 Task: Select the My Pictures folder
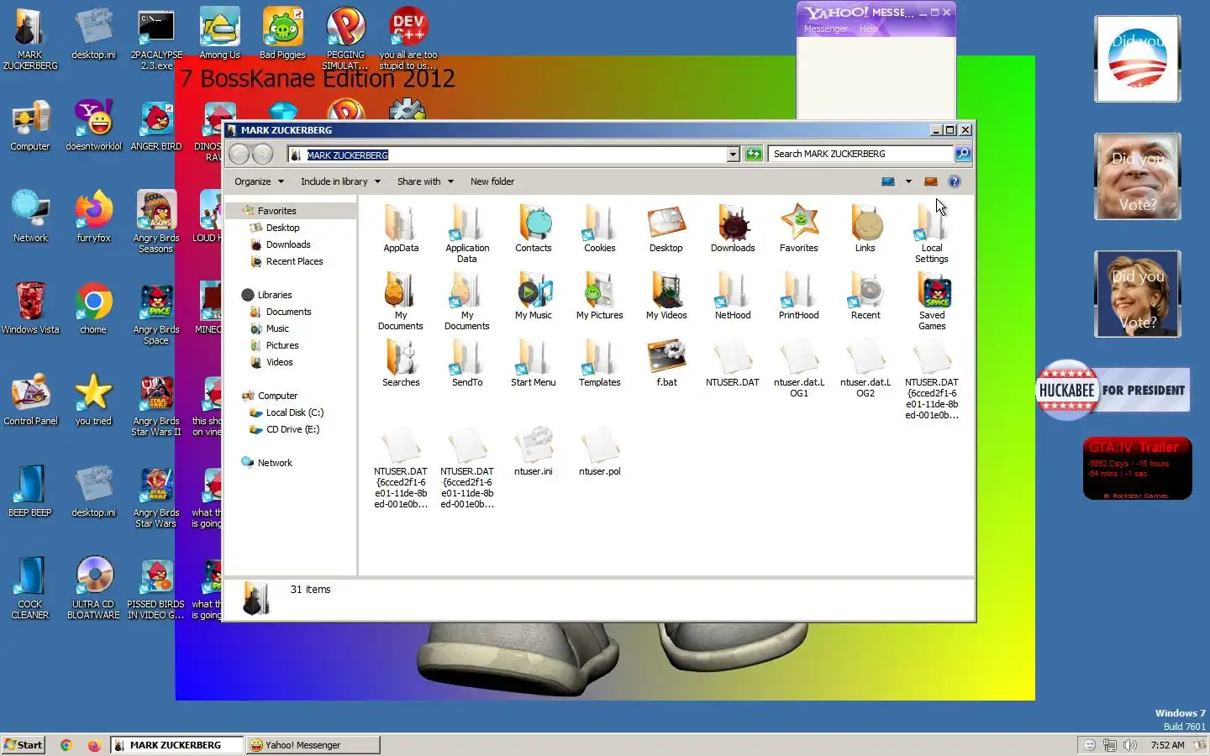click(600, 296)
